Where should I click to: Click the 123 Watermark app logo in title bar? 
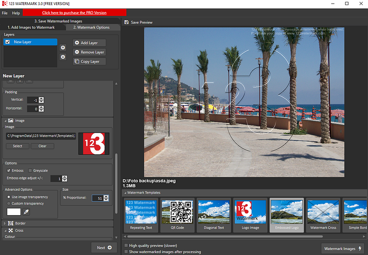coord(5,4)
